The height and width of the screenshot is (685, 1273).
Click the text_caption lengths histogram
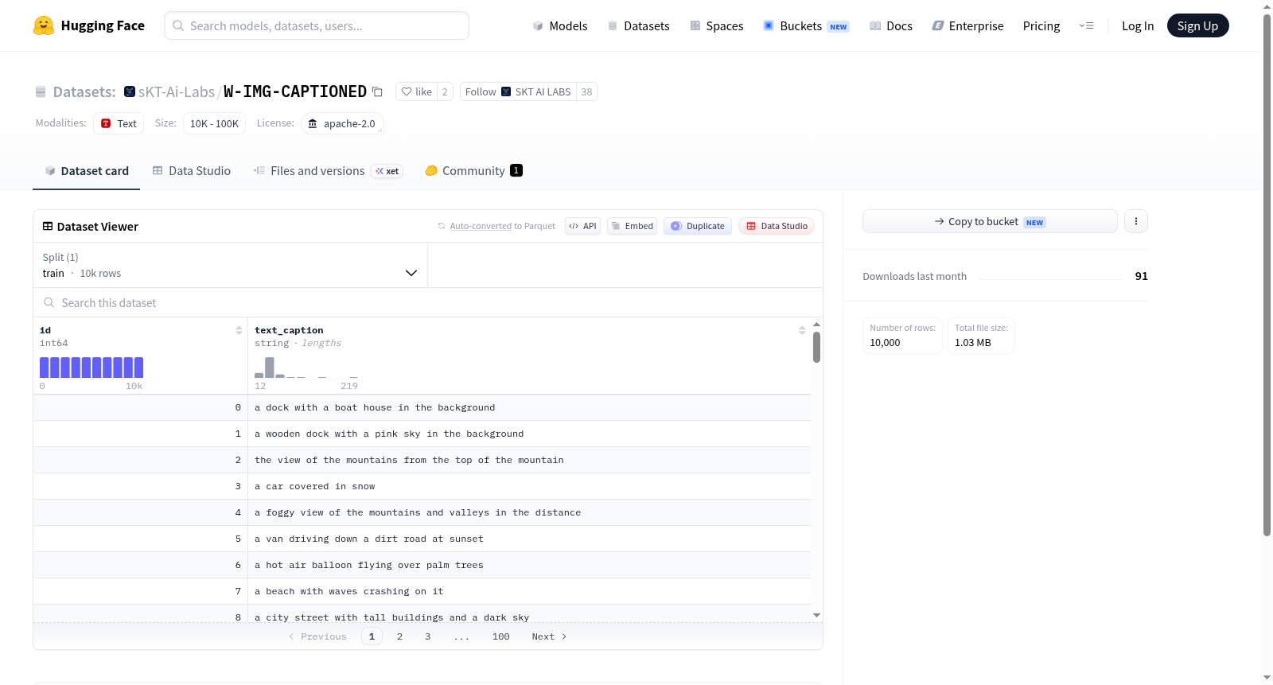pos(306,368)
